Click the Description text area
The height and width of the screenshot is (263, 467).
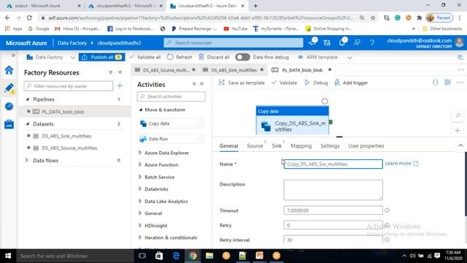tap(333, 190)
